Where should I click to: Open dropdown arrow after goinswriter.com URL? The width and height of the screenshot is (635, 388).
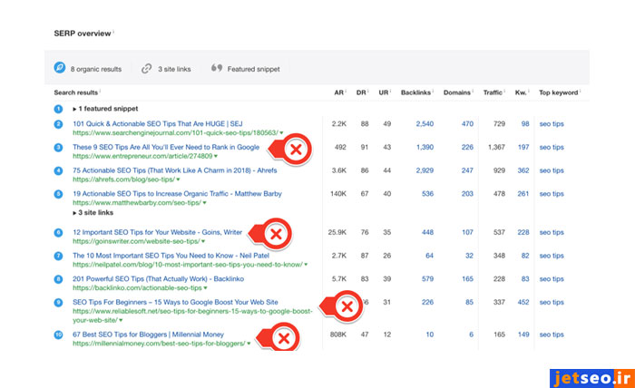point(203,241)
